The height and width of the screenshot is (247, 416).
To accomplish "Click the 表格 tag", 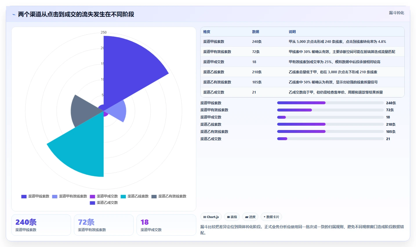I will tap(232, 217).
